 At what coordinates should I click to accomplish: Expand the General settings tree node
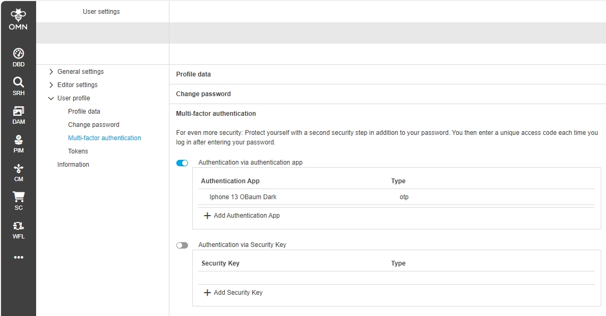pos(52,72)
